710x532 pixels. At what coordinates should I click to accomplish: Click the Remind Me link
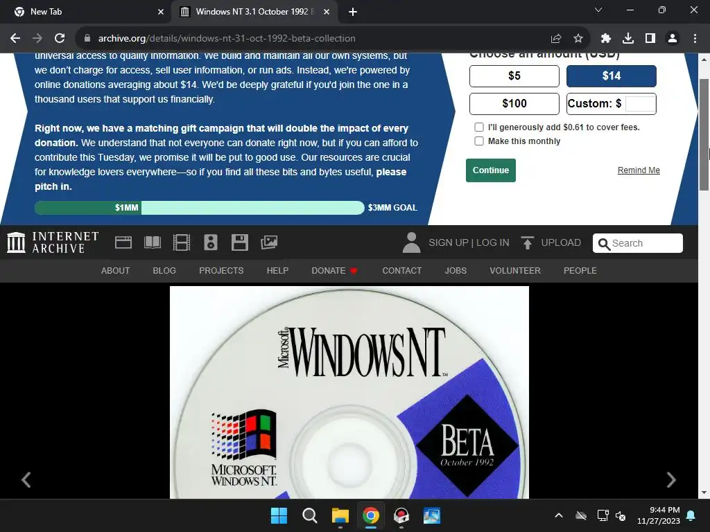pyautogui.click(x=639, y=170)
